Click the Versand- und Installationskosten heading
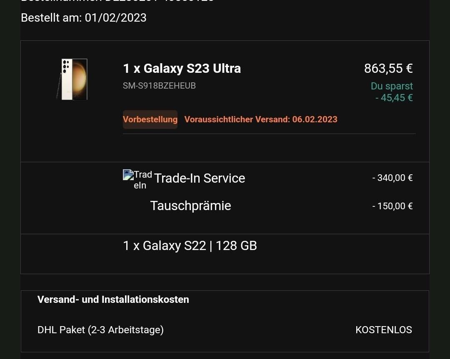Viewport: 450px width, 359px height. click(x=113, y=300)
